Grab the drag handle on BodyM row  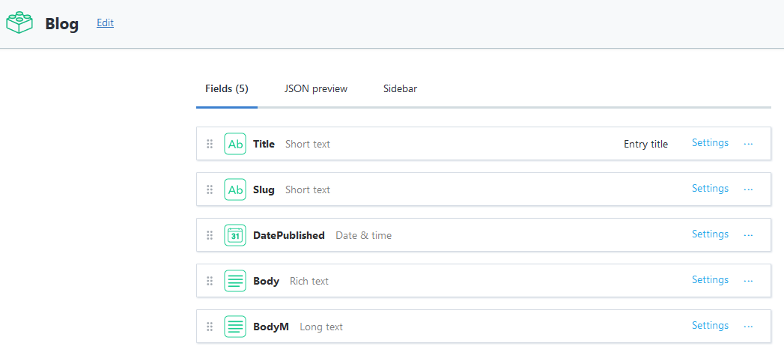click(x=210, y=327)
